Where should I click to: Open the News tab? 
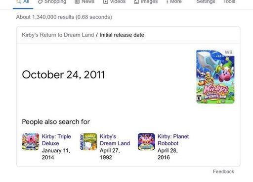click(x=84, y=2)
